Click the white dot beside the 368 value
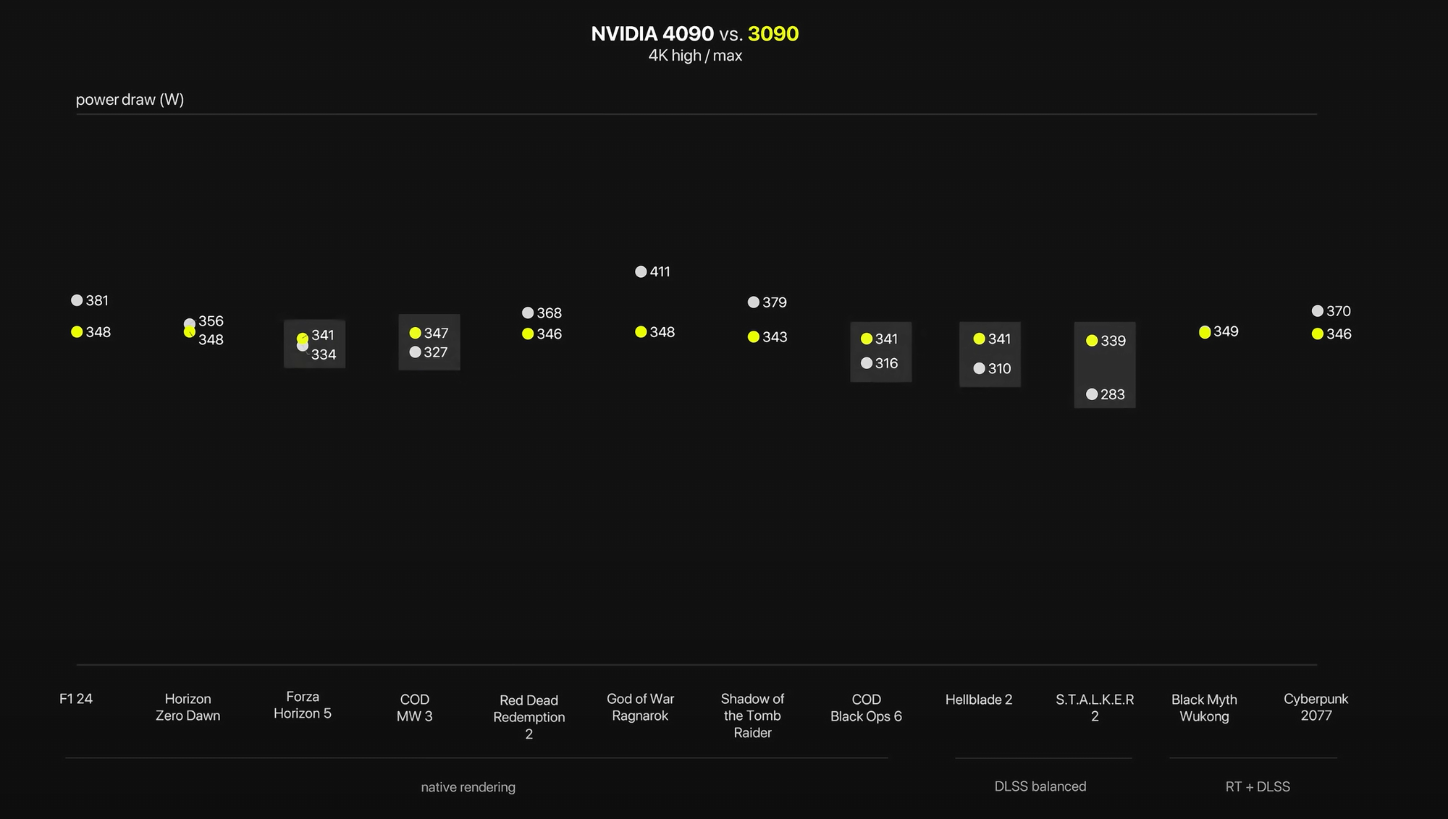The height and width of the screenshot is (819, 1448). pos(528,313)
